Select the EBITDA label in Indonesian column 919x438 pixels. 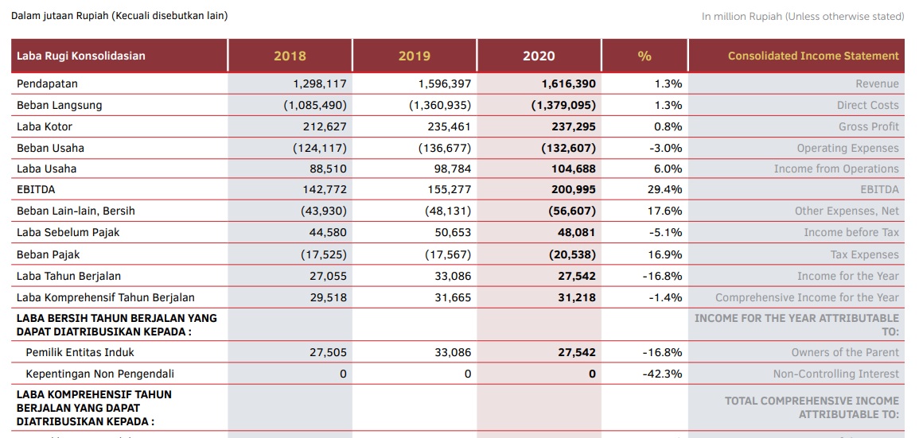pos(34,190)
